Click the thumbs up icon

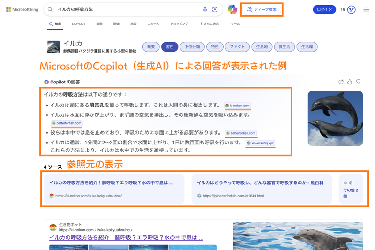(349, 82)
